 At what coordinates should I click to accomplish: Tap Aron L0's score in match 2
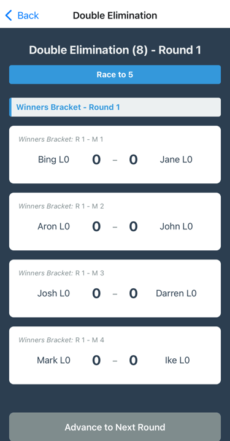point(96,226)
